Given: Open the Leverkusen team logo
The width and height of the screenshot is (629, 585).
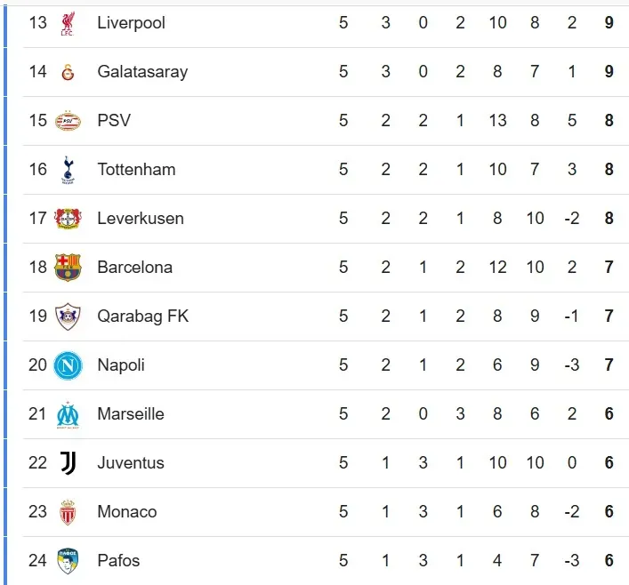Looking at the screenshot, I should (68, 219).
